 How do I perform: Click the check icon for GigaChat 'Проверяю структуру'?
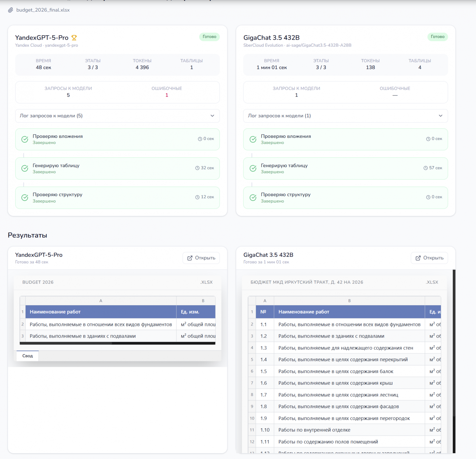[253, 198]
